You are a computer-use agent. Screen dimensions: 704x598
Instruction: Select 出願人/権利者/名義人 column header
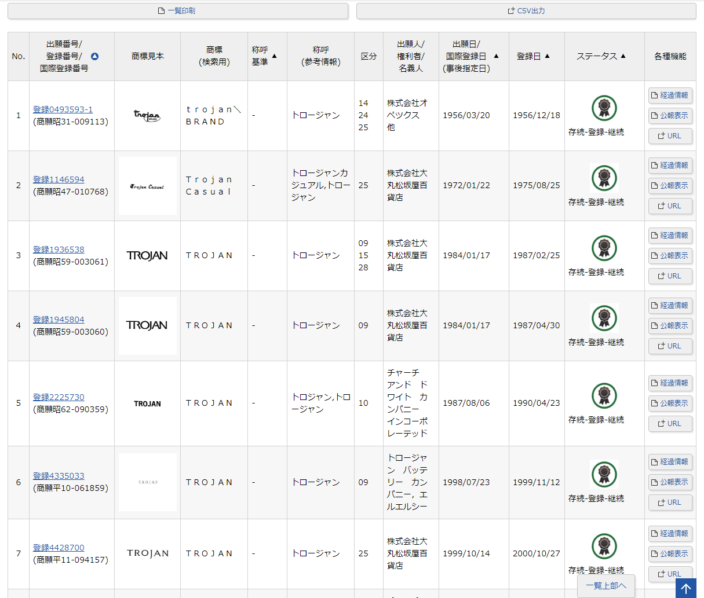[411, 56]
